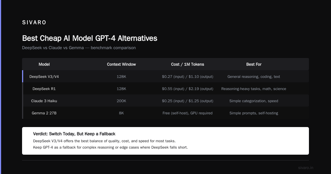Click the DeepSeek R1 model cell

pyautogui.click(x=44, y=89)
